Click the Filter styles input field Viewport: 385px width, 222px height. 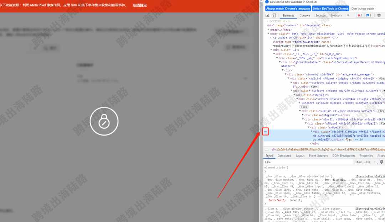[x=309, y=162]
